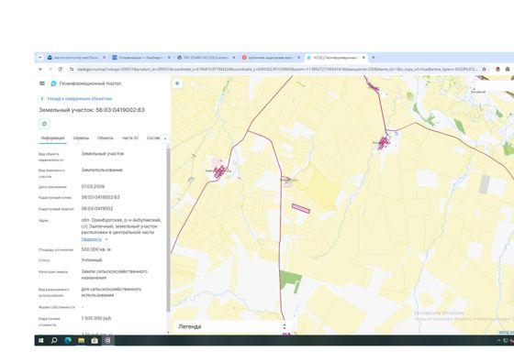Click the area value 500 000 кв. м

pos(96,249)
